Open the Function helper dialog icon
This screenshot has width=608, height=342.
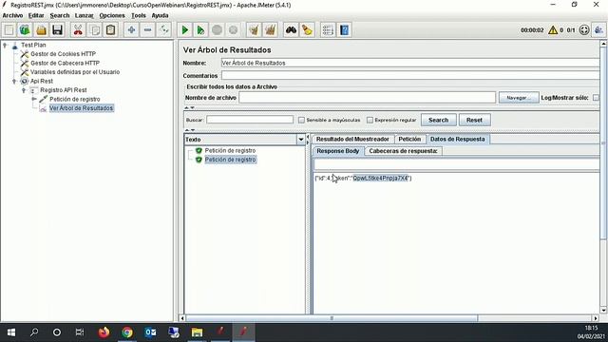point(328,29)
